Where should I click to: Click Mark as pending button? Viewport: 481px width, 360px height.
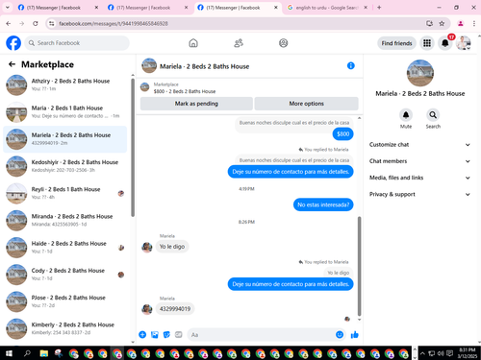point(196,104)
